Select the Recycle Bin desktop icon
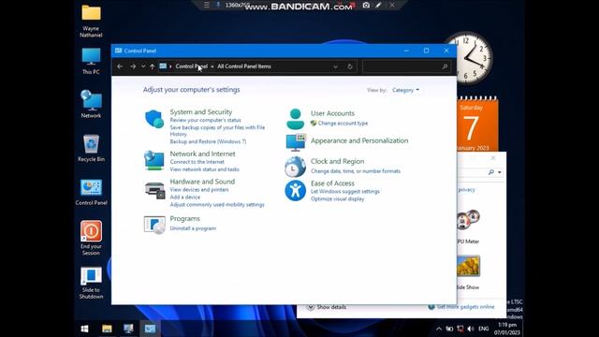Image resolution: width=599 pixels, height=337 pixels. [91, 148]
